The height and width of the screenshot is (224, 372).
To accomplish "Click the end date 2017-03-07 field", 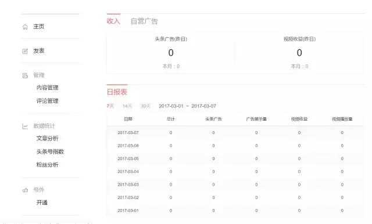I will pos(203,106).
